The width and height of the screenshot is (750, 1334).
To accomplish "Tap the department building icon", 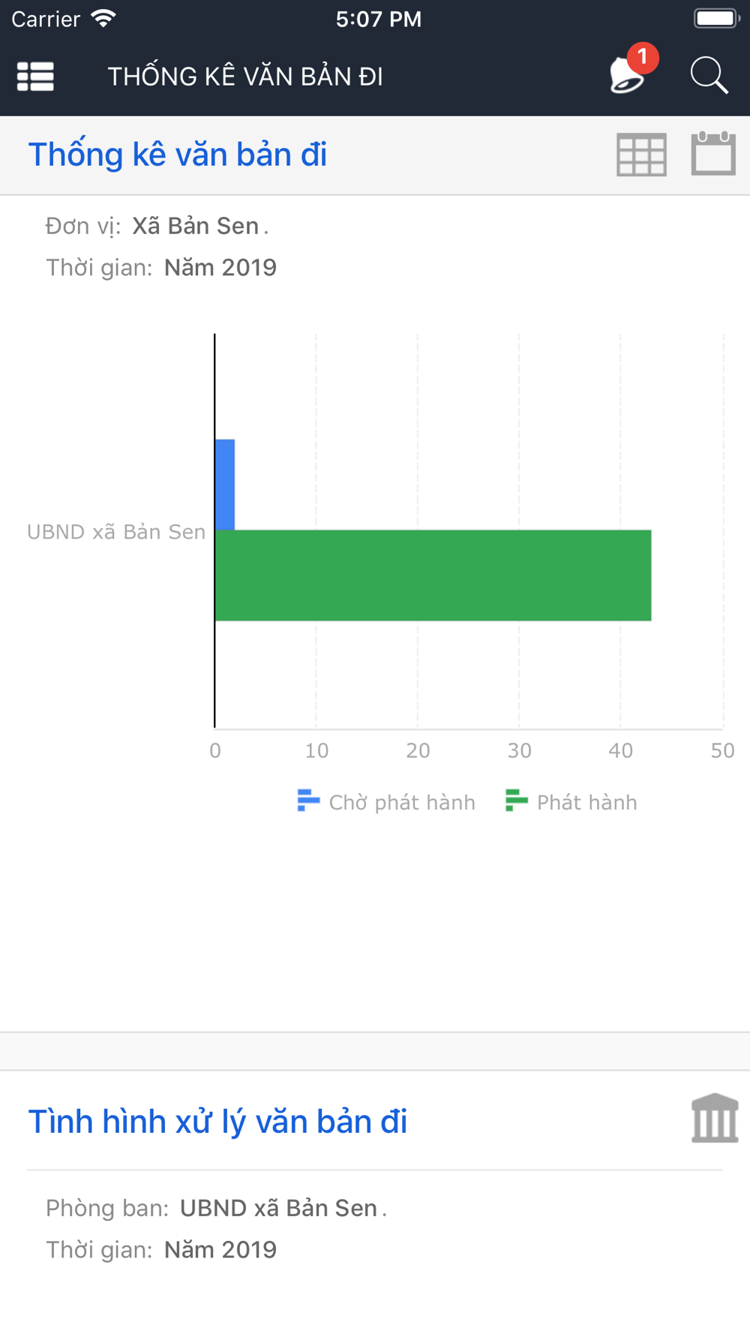I will 715,1119.
